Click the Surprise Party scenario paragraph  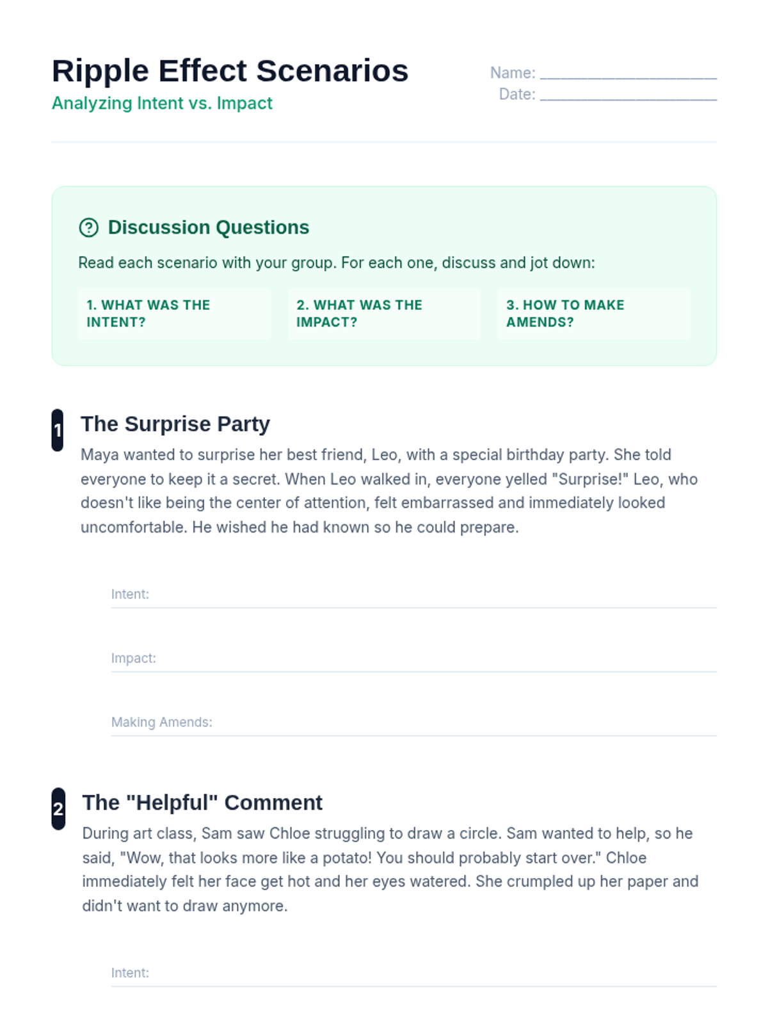[x=389, y=491]
